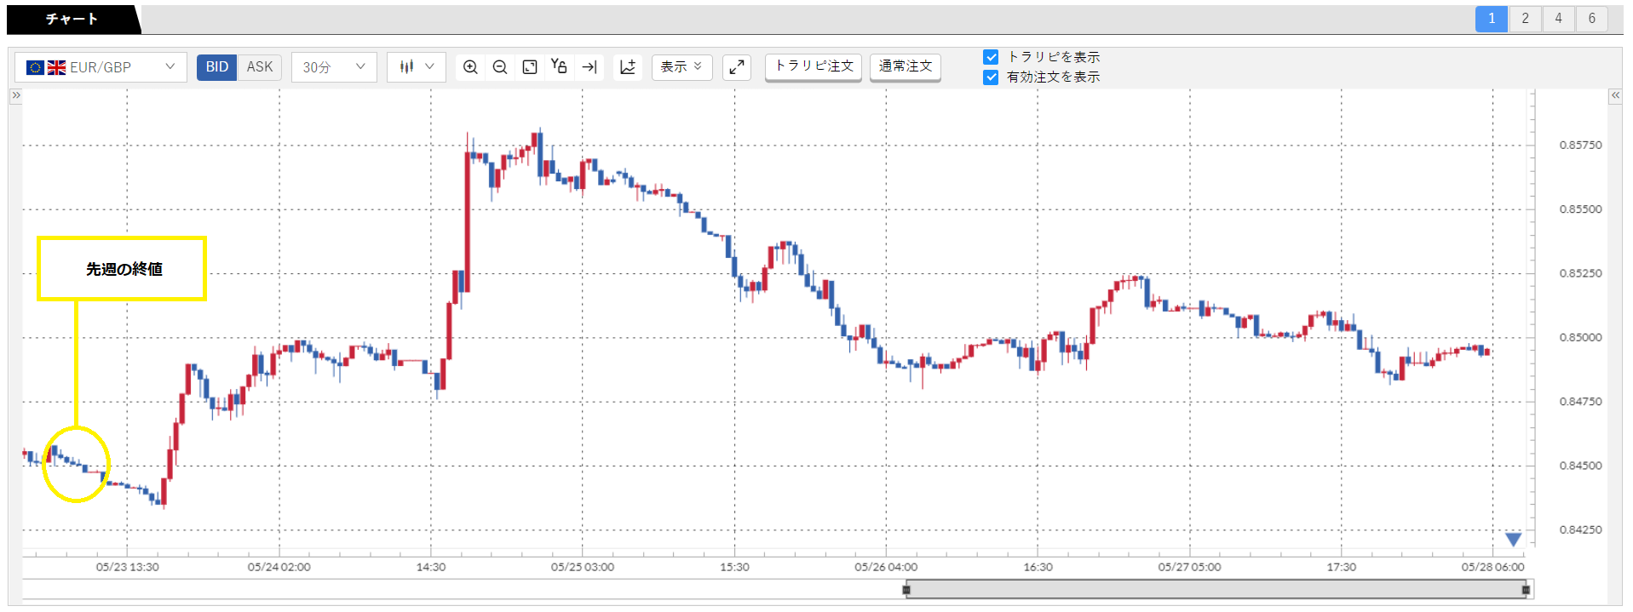Viewport: 1633px width, 612px height.
Task: Click the 0.84500 price axis label
Action: (x=1580, y=466)
